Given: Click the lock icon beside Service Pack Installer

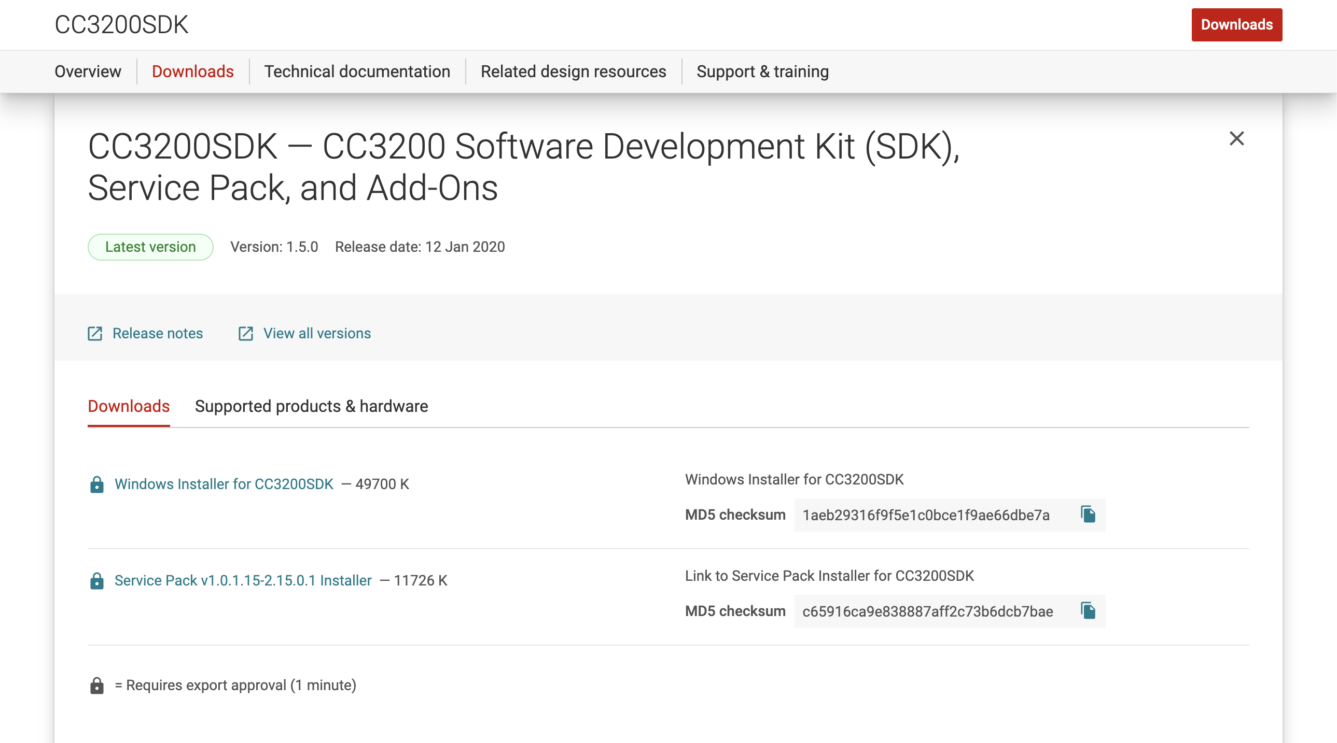Looking at the screenshot, I should 96,581.
